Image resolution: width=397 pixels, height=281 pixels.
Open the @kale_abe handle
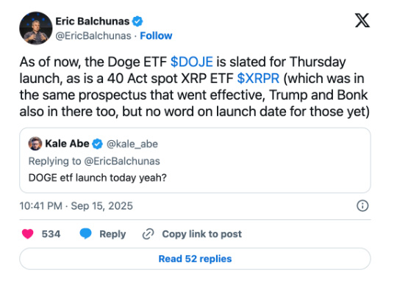[x=132, y=144]
